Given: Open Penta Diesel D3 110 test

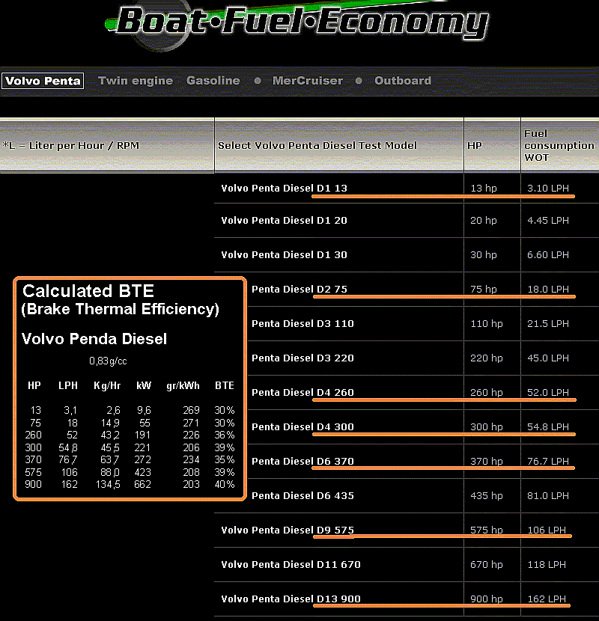Looking at the screenshot, I should (302, 323).
